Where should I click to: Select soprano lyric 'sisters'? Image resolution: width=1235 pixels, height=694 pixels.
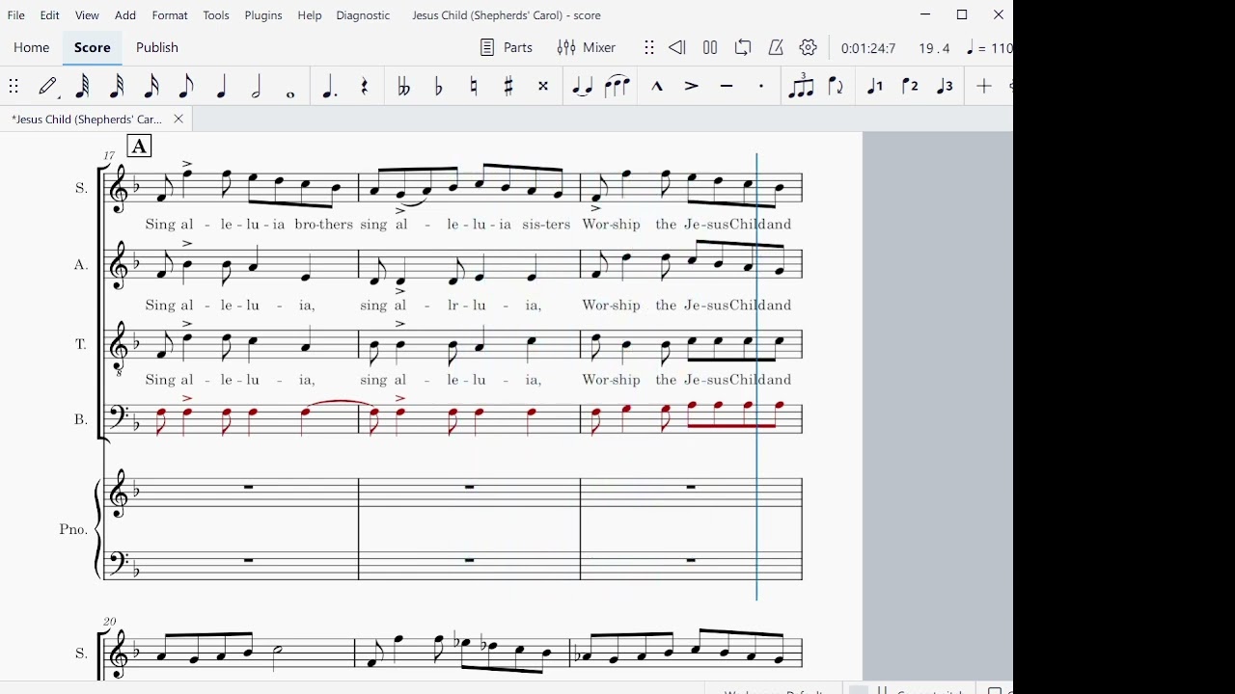coord(547,225)
